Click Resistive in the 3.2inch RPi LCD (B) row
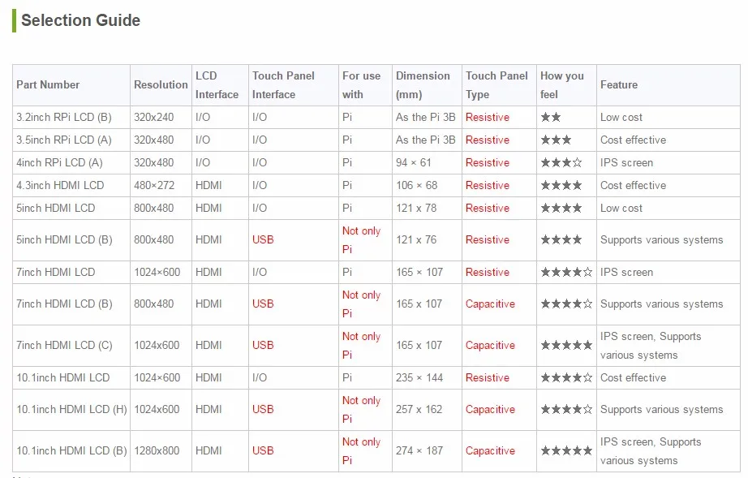The image size is (748, 478). click(487, 118)
